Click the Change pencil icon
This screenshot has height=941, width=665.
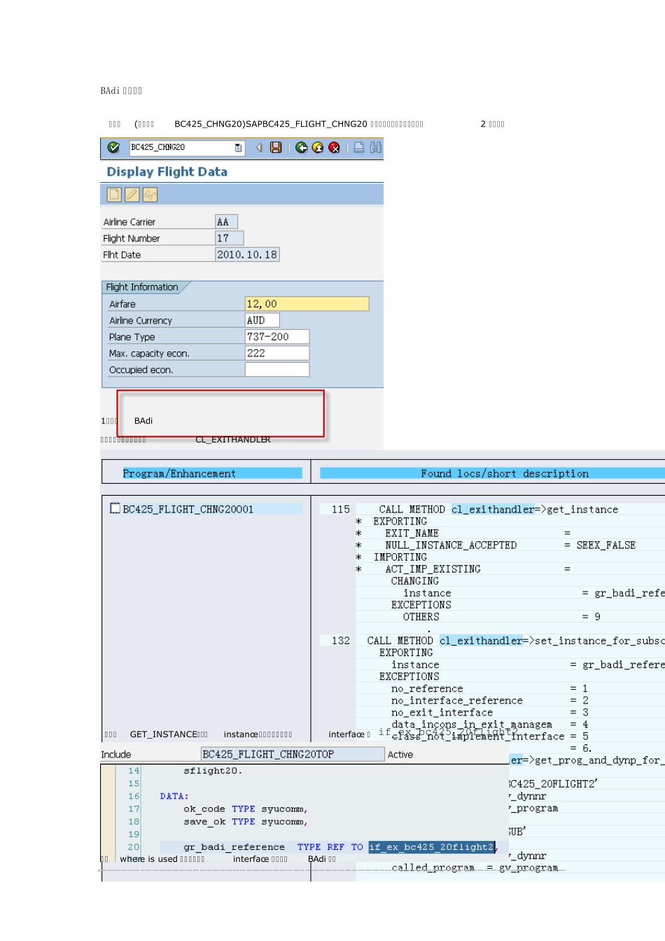(x=132, y=195)
